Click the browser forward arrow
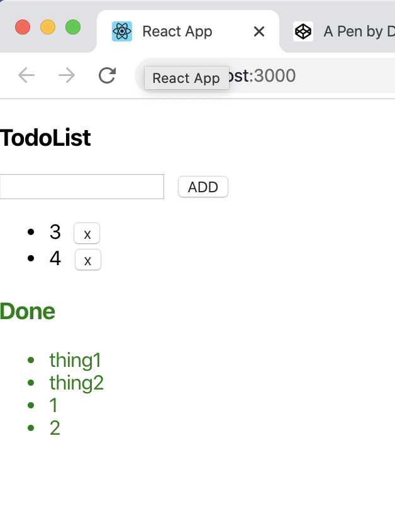 67,75
